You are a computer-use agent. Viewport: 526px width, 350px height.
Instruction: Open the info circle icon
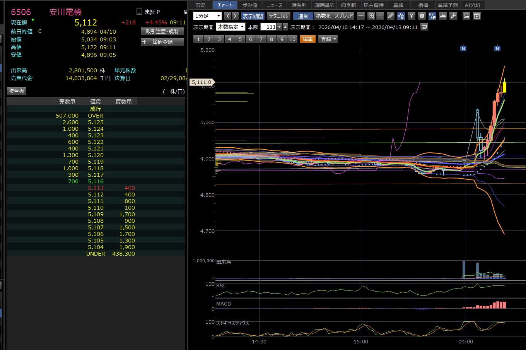pyautogui.click(x=422, y=16)
